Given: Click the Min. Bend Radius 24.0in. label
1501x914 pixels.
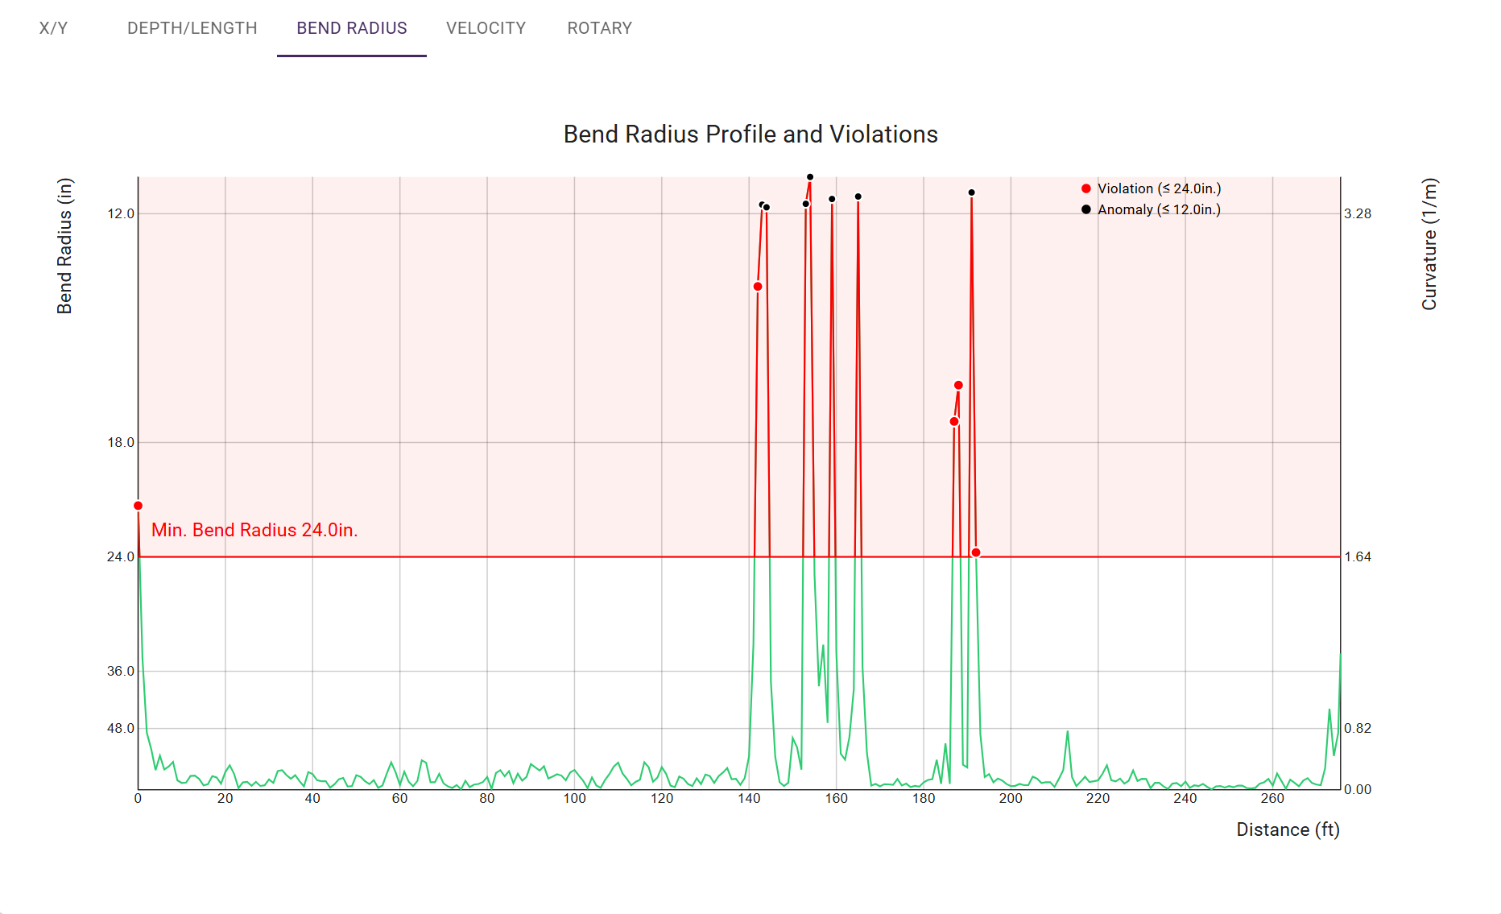Looking at the screenshot, I should [254, 530].
